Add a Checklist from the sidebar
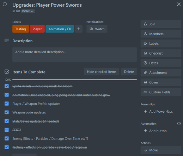 (x=161, y=53)
